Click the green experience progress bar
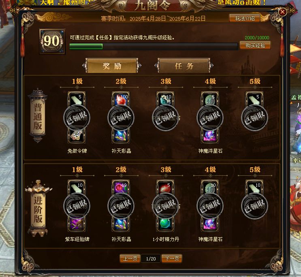The width and height of the screenshot is (301, 277). coord(154,47)
